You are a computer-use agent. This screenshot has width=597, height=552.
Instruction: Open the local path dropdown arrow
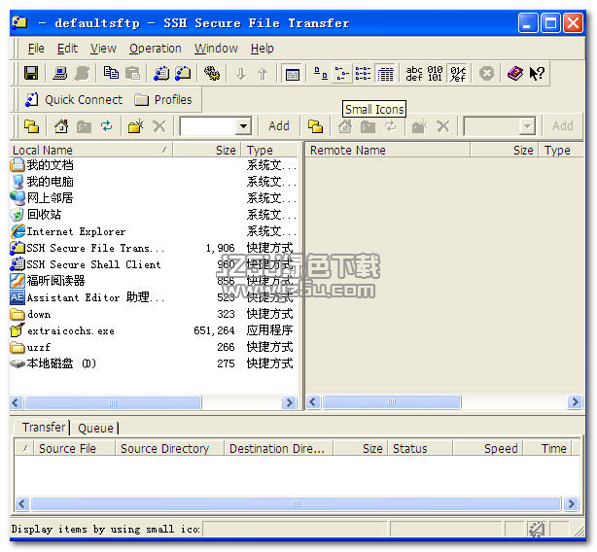click(x=243, y=126)
